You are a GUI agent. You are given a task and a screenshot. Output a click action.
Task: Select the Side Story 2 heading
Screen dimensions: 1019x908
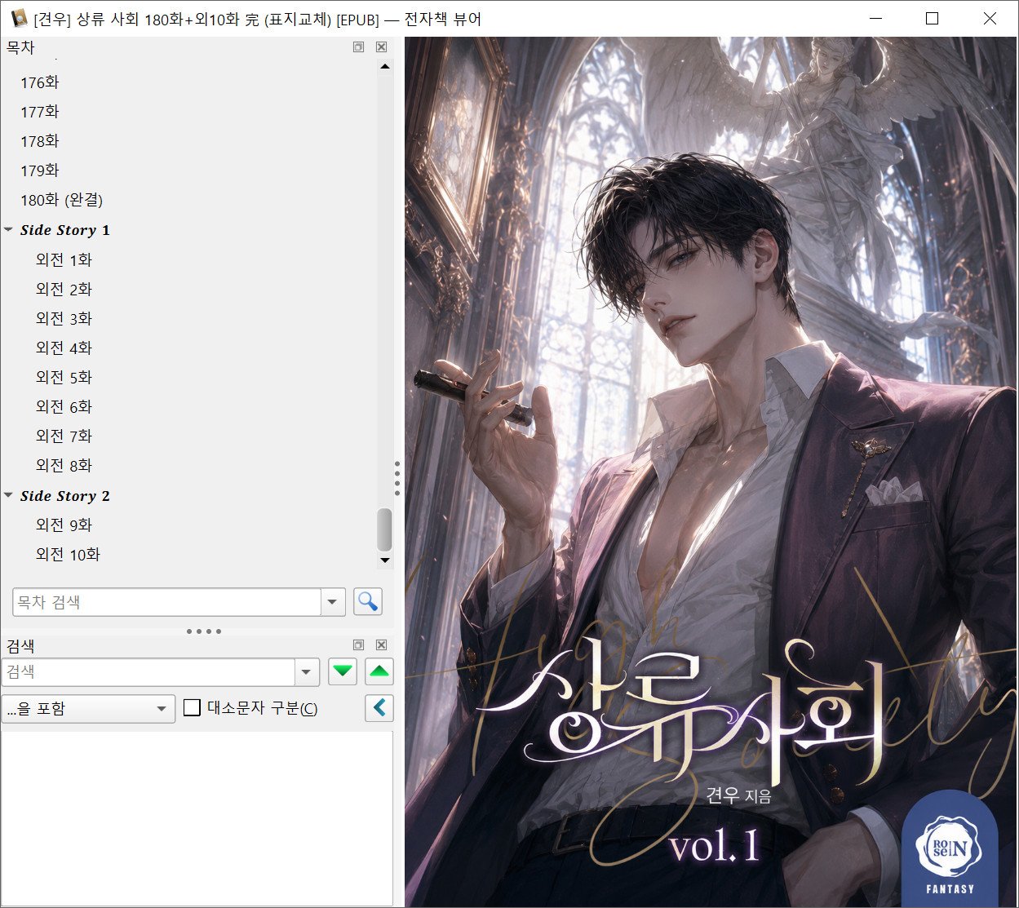point(65,496)
